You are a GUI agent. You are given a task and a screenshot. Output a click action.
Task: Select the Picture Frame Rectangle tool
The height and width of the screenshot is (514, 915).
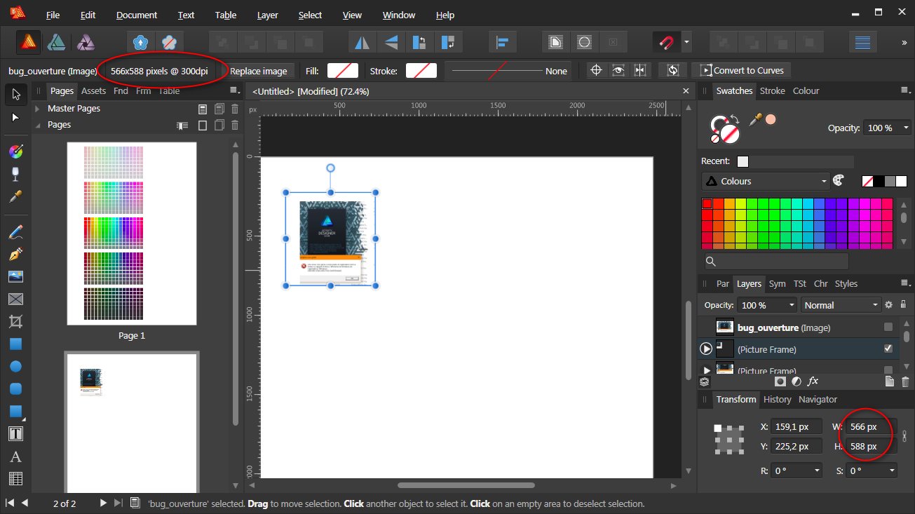pos(15,299)
